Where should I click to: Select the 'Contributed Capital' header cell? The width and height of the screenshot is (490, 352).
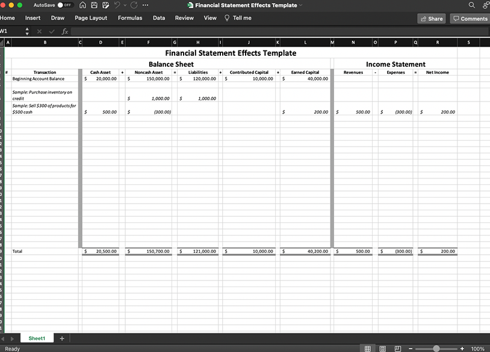[249, 72]
